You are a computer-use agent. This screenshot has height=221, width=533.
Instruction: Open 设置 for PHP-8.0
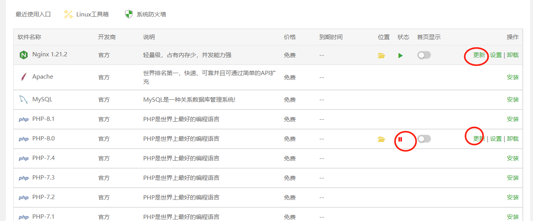point(496,139)
